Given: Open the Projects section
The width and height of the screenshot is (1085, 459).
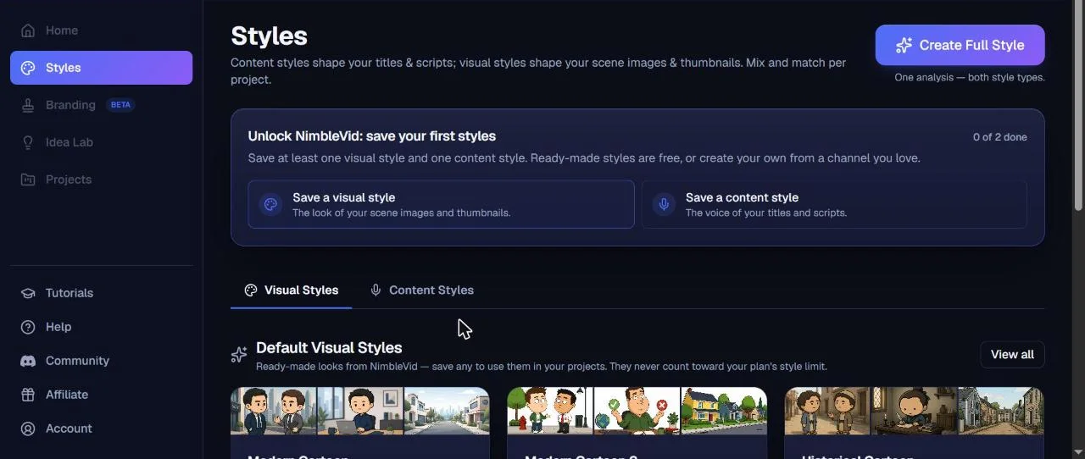Looking at the screenshot, I should (x=101, y=180).
